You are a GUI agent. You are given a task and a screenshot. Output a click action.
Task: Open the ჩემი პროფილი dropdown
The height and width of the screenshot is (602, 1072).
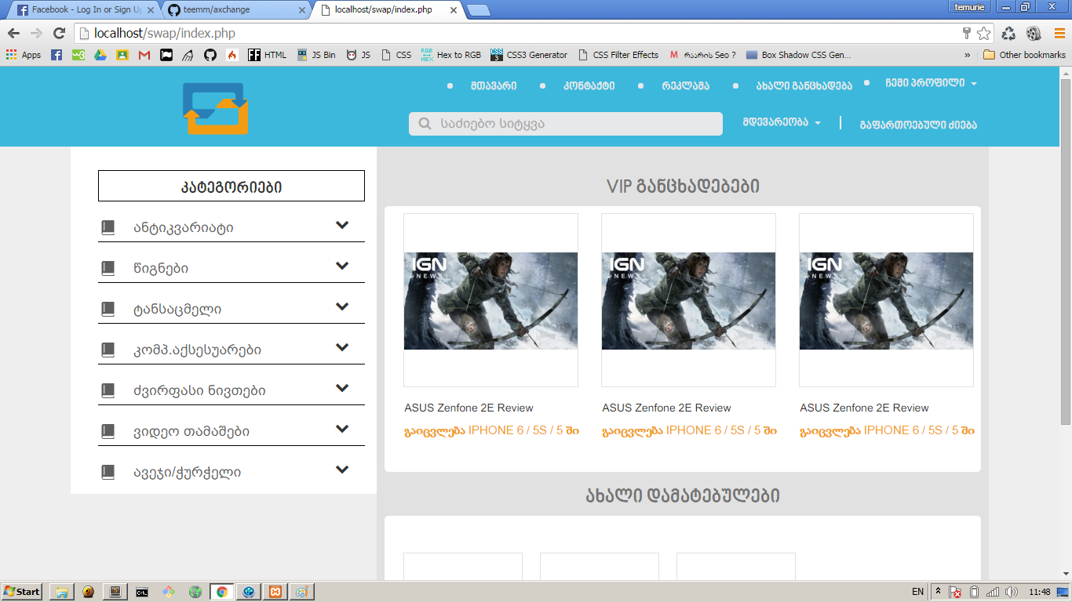tap(931, 83)
